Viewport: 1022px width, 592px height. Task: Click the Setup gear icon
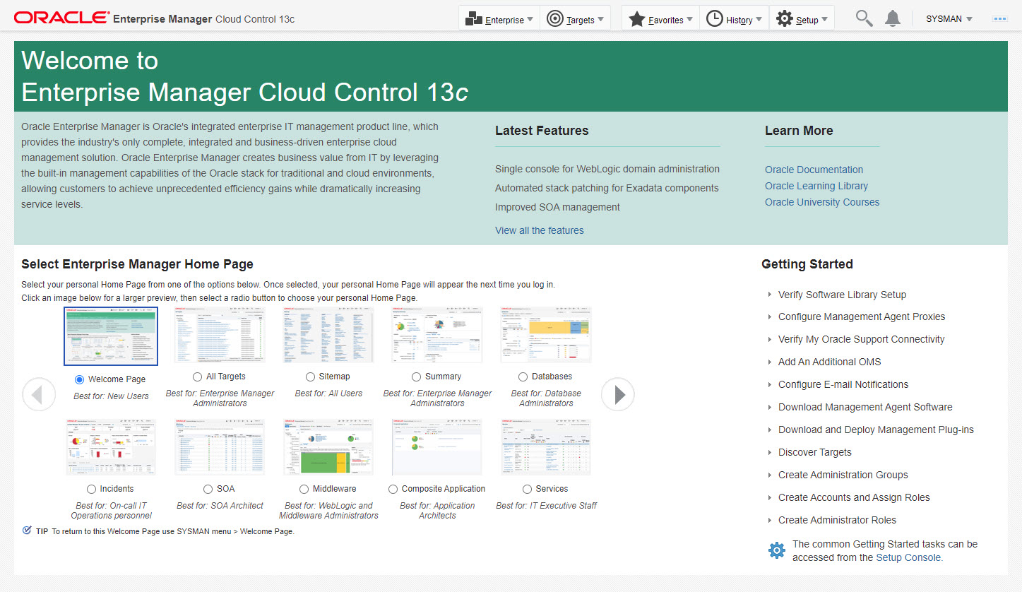click(x=785, y=19)
